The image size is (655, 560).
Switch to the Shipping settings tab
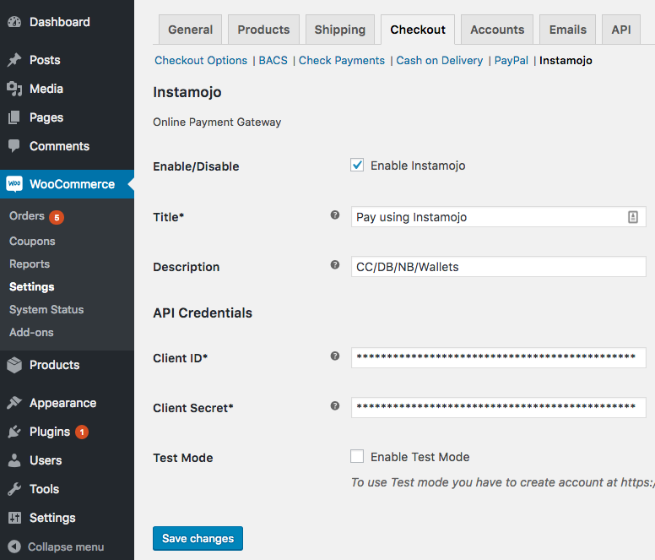pyautogui.click(x=339, y=30)
